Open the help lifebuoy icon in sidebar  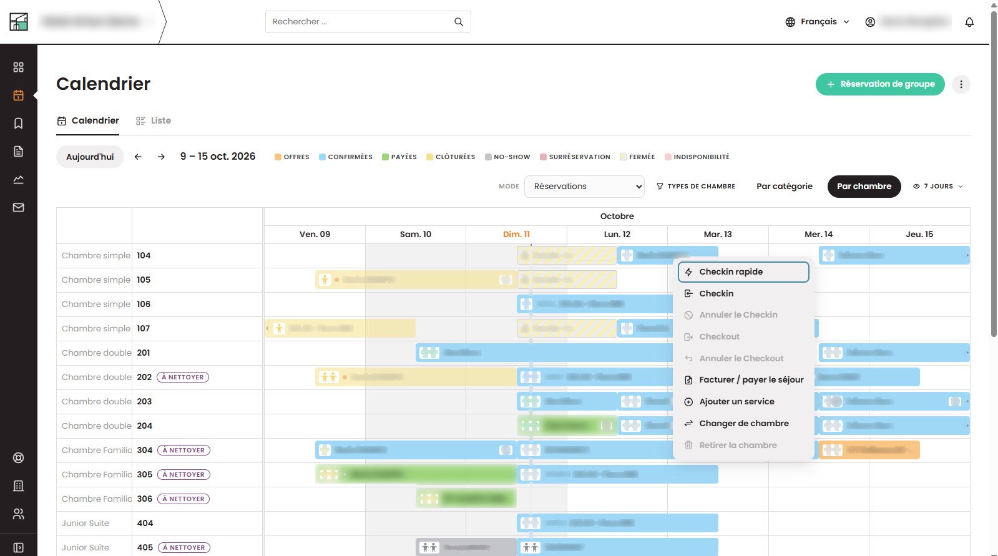[19, 458]
